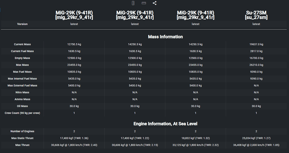Select the Max Internal Fuel Mass label
289x153 pixels.
22,79
